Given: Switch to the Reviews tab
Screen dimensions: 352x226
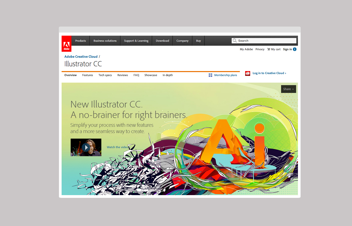Looking at the screenshot, I should click(x=123, y=75).
